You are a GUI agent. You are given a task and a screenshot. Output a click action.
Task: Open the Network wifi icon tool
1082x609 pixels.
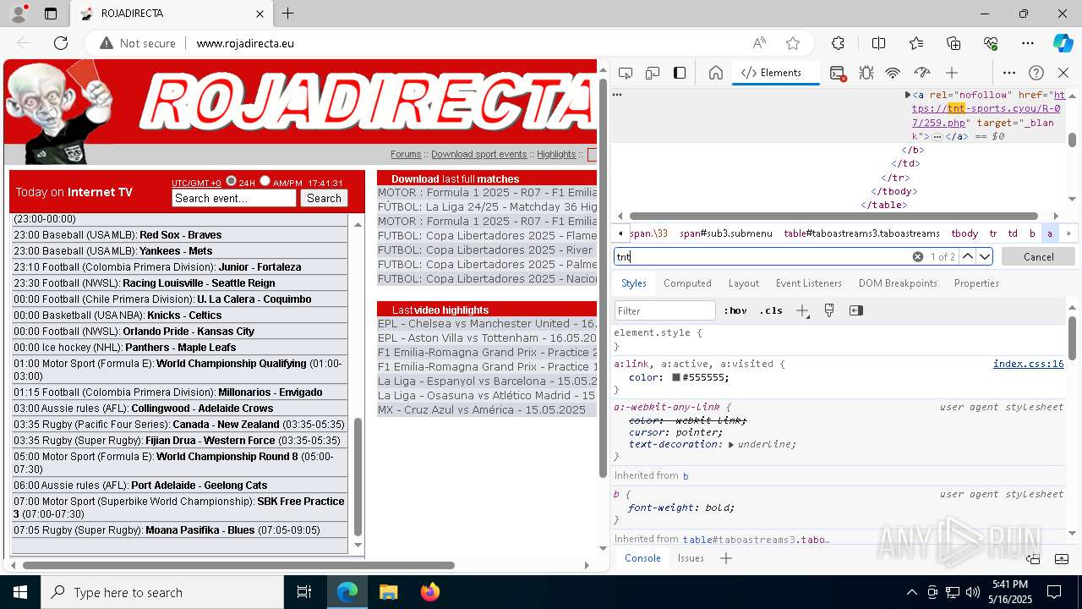coord(893,73)
